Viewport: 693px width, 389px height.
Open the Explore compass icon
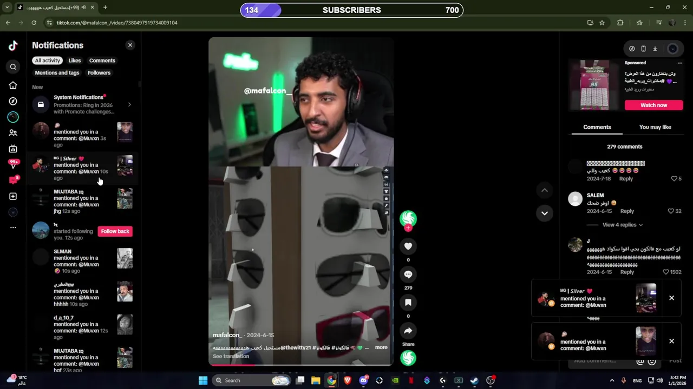[x=13, y=102]
